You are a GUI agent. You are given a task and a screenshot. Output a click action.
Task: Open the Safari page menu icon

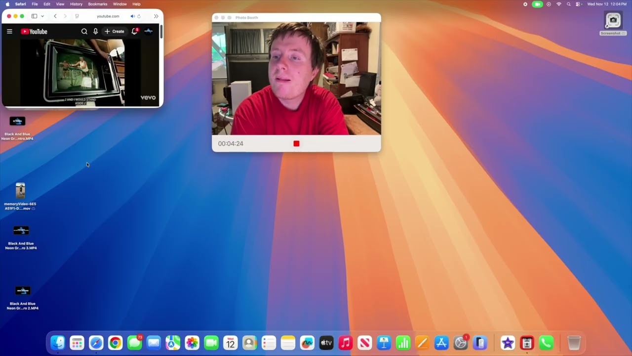tap(77, 16)
